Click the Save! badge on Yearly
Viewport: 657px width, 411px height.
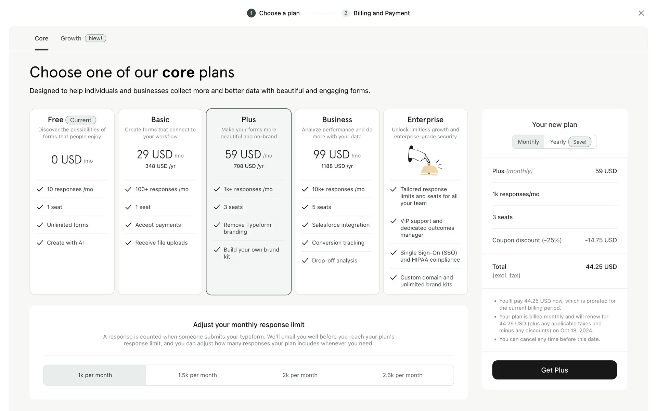click(x=579, y=142)
